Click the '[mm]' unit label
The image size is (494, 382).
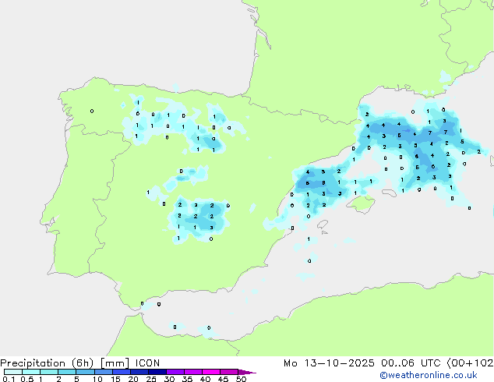115,363
